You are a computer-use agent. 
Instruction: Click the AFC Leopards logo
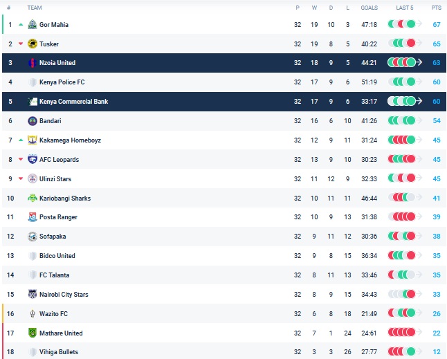33,160
